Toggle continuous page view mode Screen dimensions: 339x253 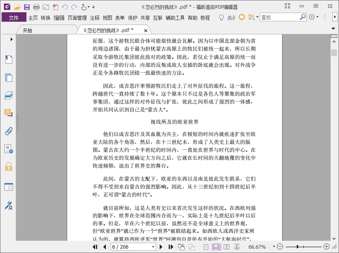point(216,247)
